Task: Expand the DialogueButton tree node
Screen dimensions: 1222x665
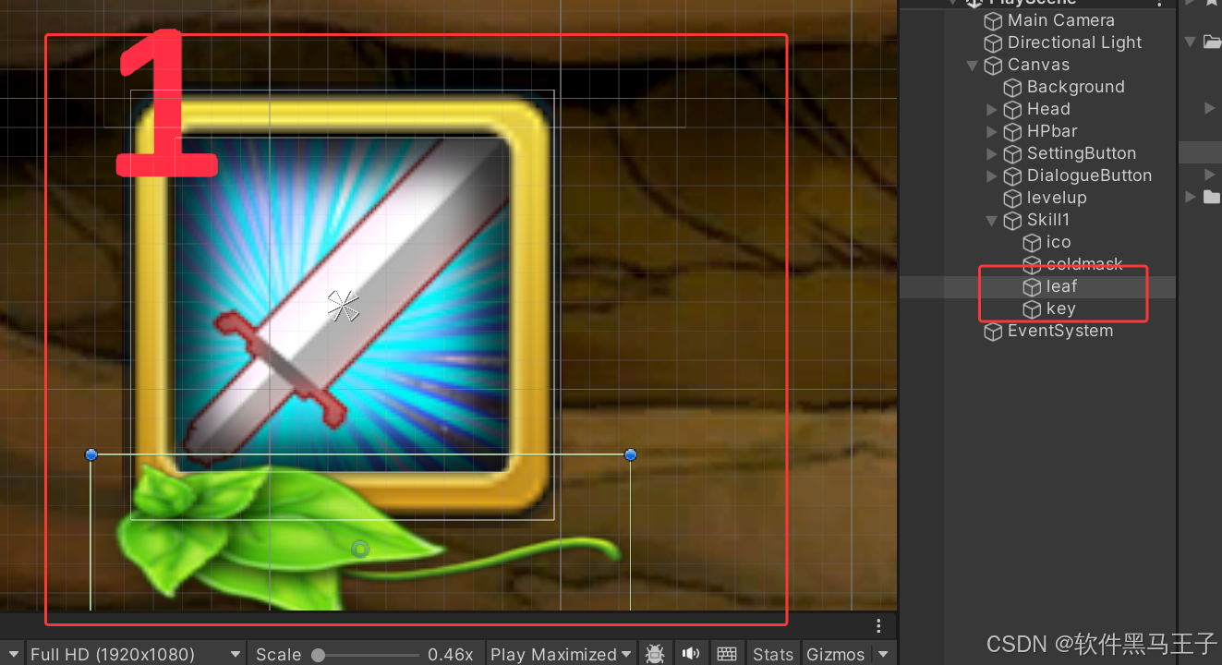Action: point(991,175)
